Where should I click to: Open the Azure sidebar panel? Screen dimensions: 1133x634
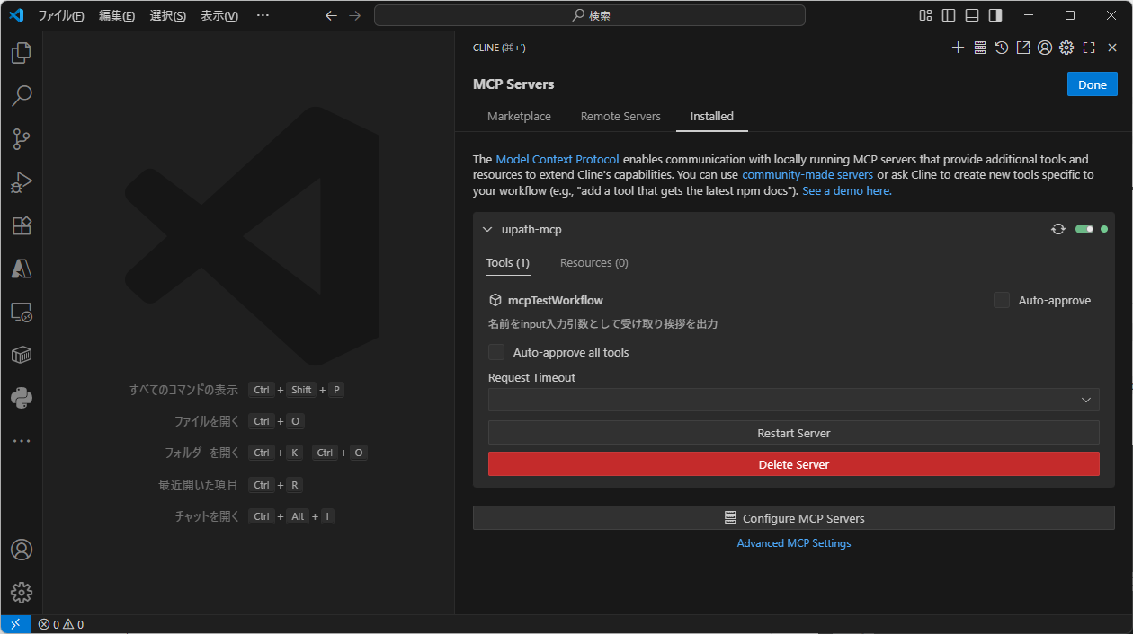(22, 269)
